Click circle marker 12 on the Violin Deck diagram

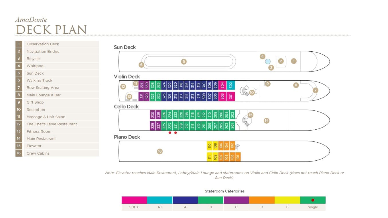point(123,86)
